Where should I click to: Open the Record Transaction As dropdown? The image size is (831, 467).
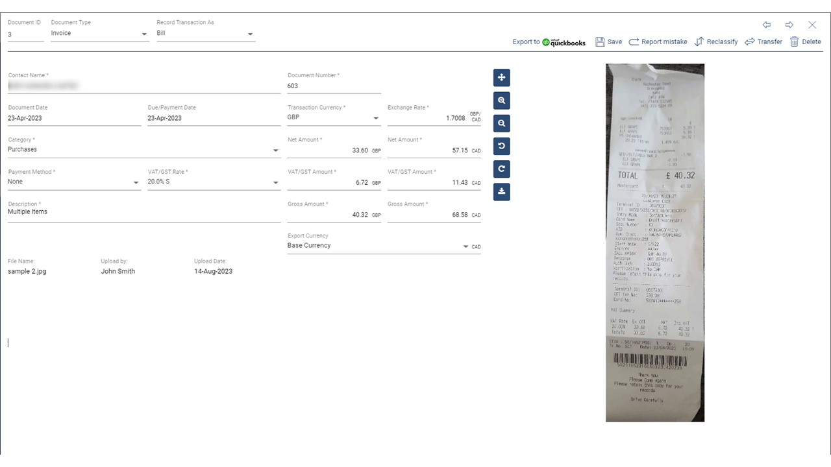tap(250, 33)
